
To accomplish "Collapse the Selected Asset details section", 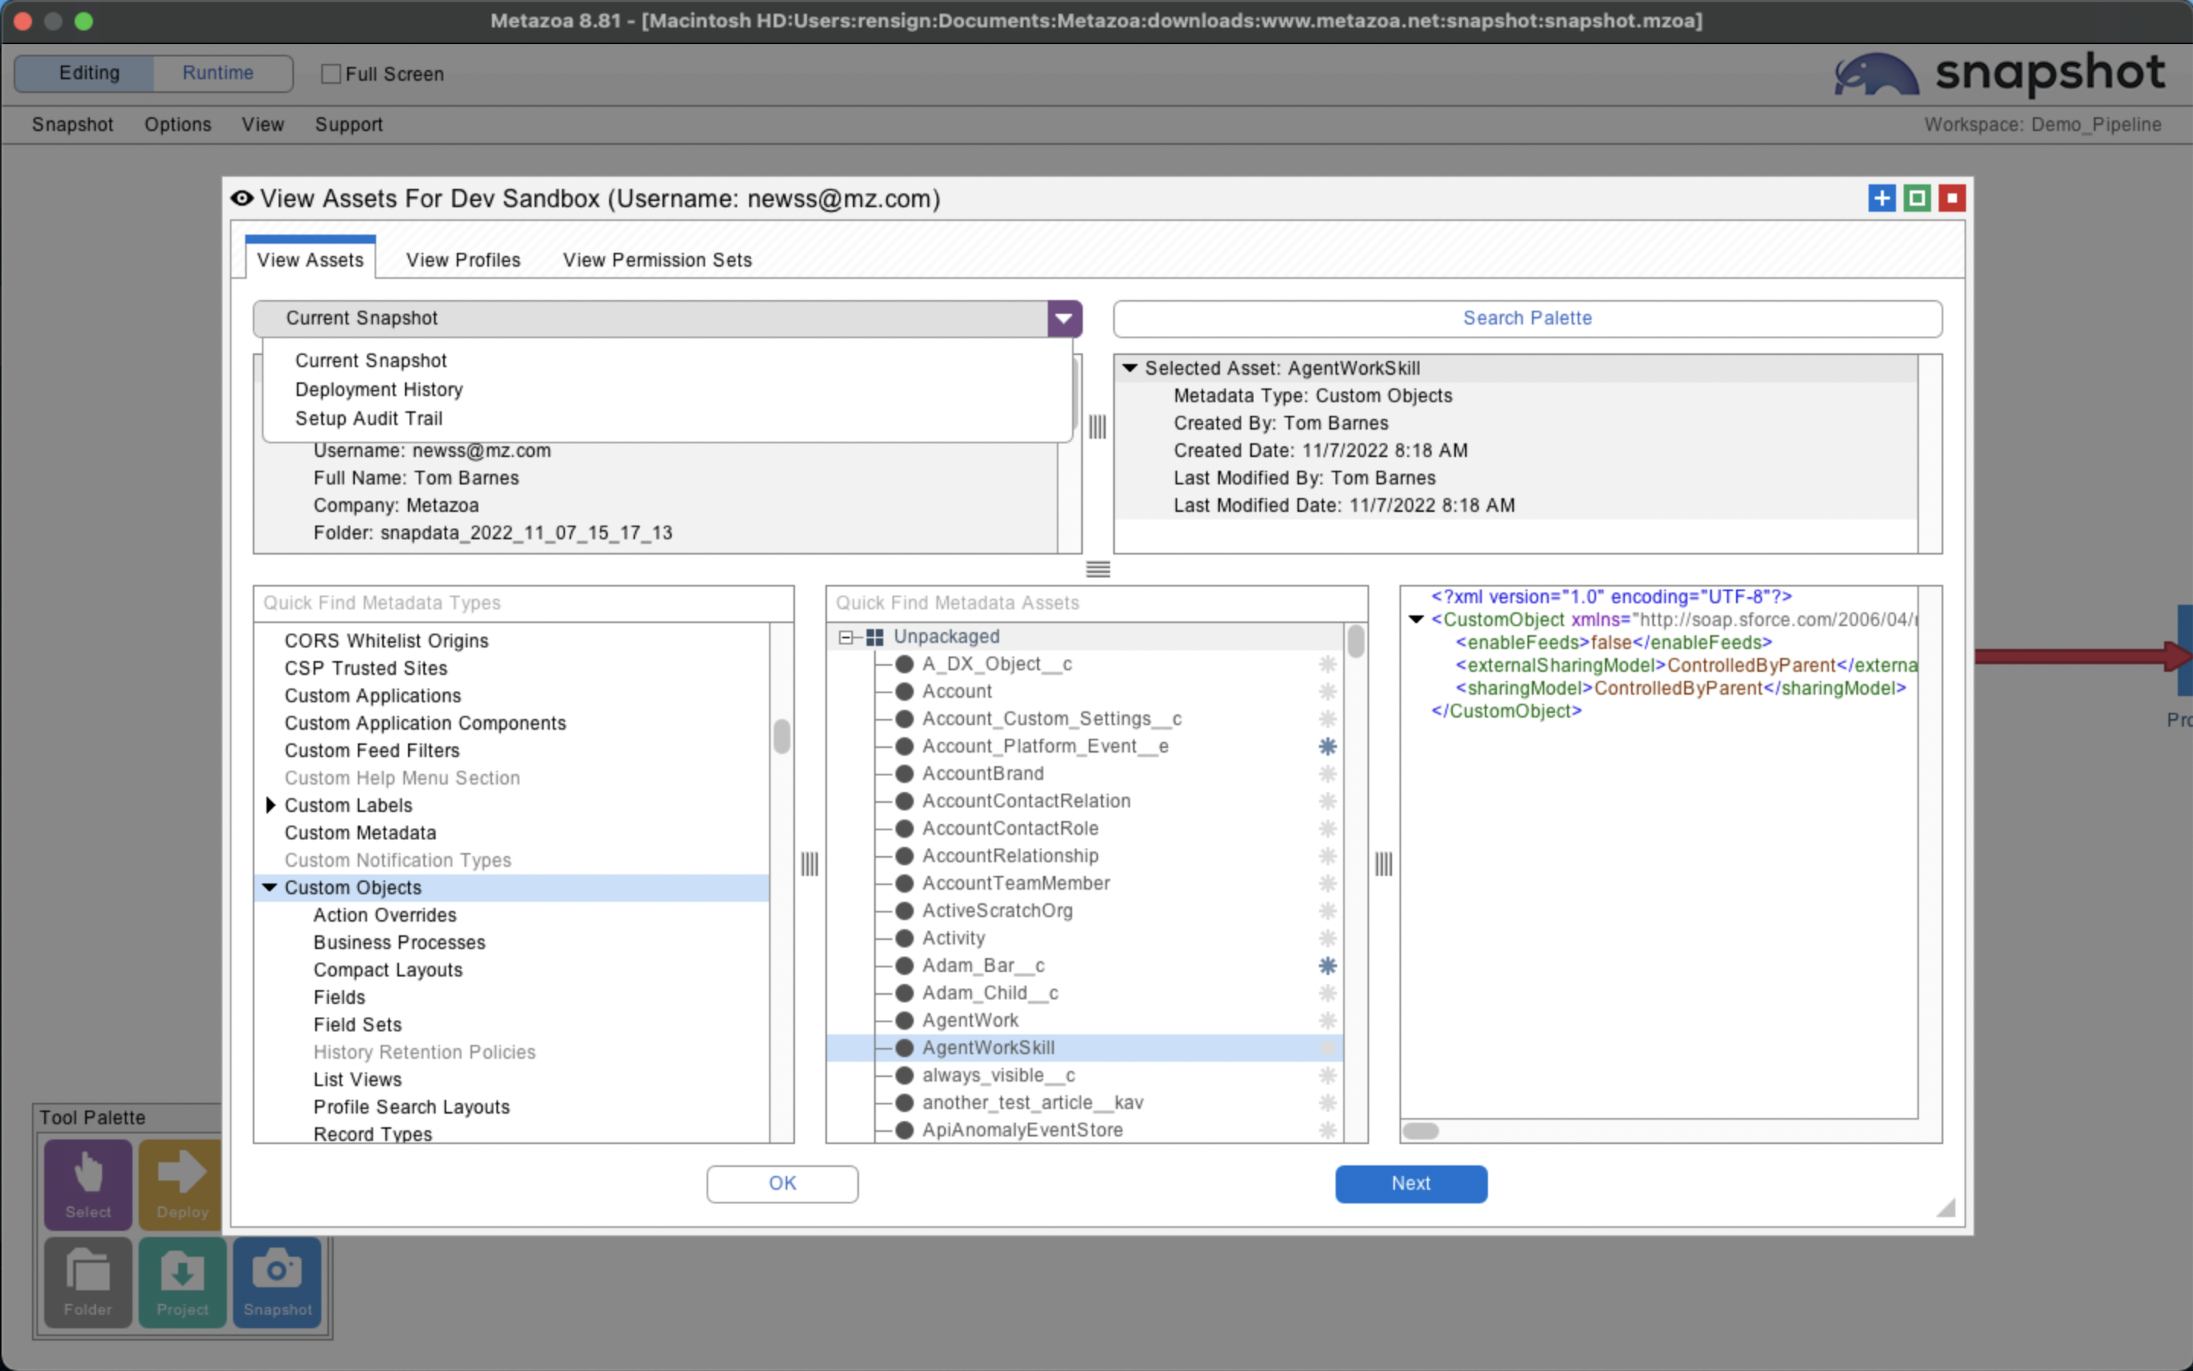I will [x=1129, y=368].
